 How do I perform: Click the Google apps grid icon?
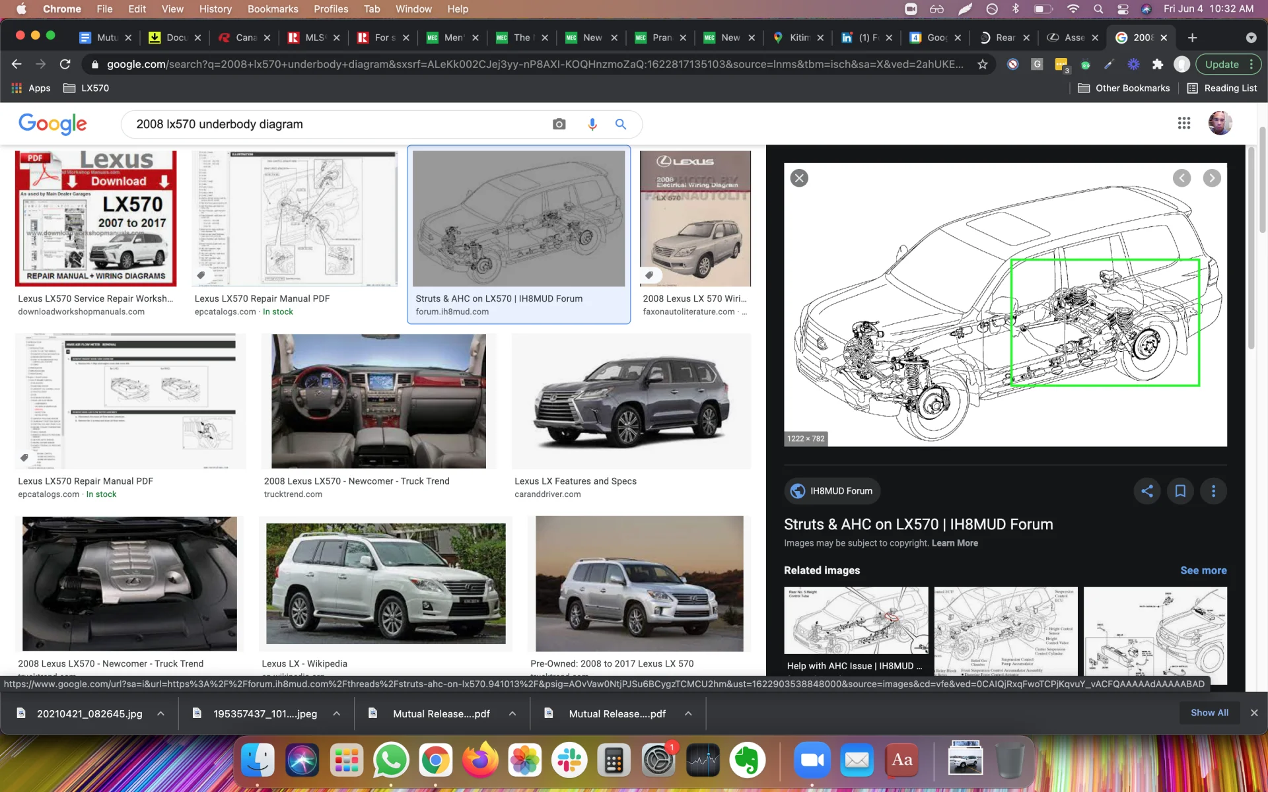tap(1183, 123)
